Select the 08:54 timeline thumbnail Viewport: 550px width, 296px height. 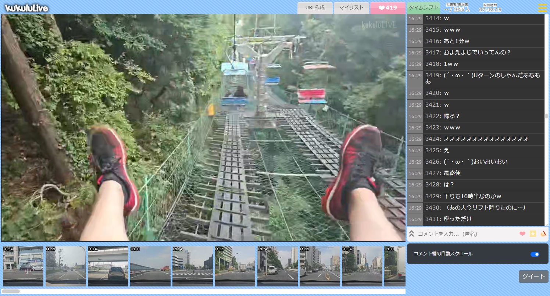click(x=23, y=266)
